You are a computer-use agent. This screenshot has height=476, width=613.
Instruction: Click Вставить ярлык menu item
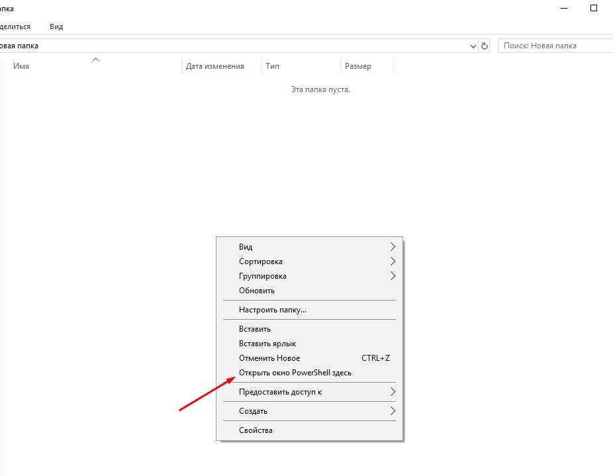click(x=267, y=344)
